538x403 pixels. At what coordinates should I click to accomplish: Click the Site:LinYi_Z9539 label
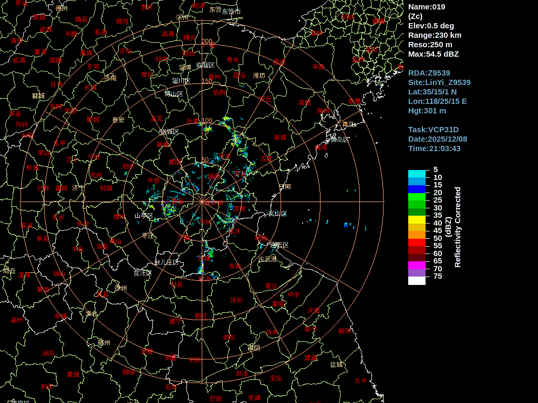click(439, 82)
